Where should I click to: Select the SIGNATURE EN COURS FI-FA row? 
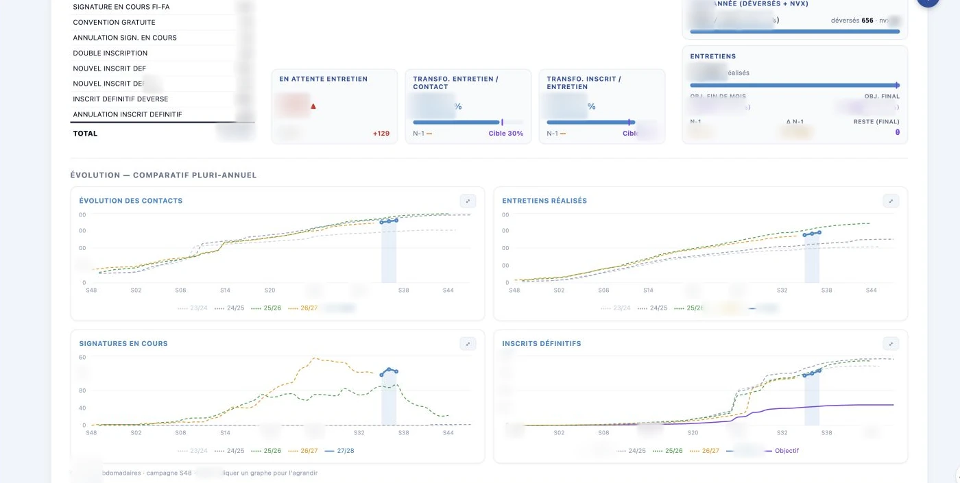coord(163,7)
